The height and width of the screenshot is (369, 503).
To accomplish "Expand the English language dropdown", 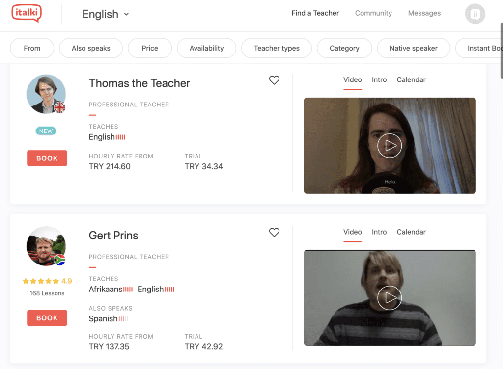I will point(106,14).
